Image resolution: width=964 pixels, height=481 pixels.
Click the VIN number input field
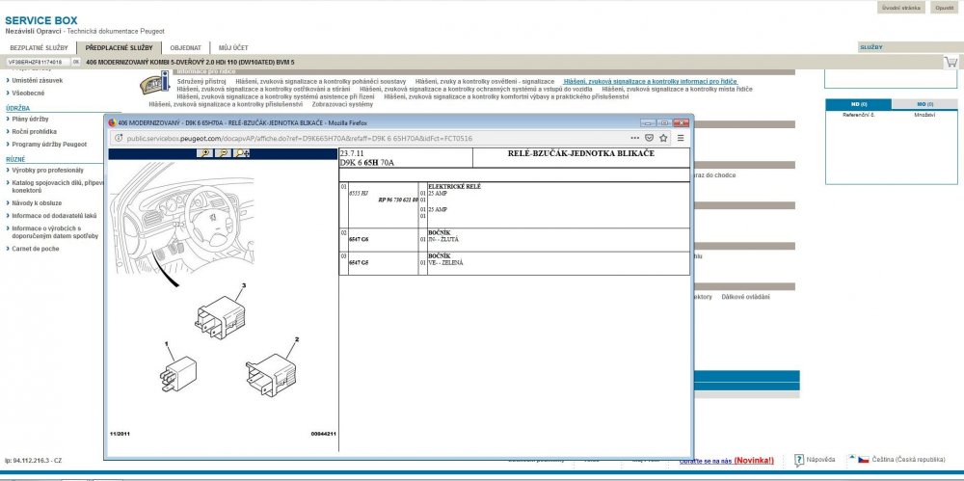pos(38,62)
